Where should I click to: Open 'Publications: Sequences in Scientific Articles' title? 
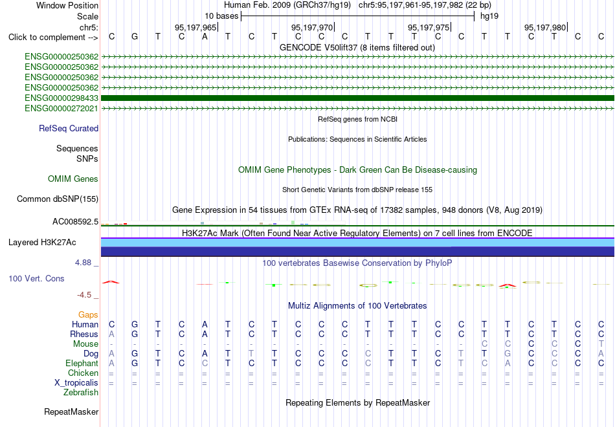click(357, 139)
